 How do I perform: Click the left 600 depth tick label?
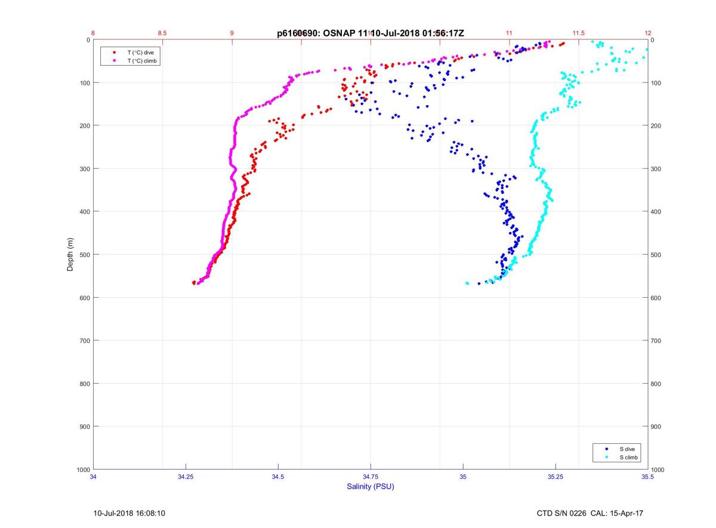coord(85,298)
